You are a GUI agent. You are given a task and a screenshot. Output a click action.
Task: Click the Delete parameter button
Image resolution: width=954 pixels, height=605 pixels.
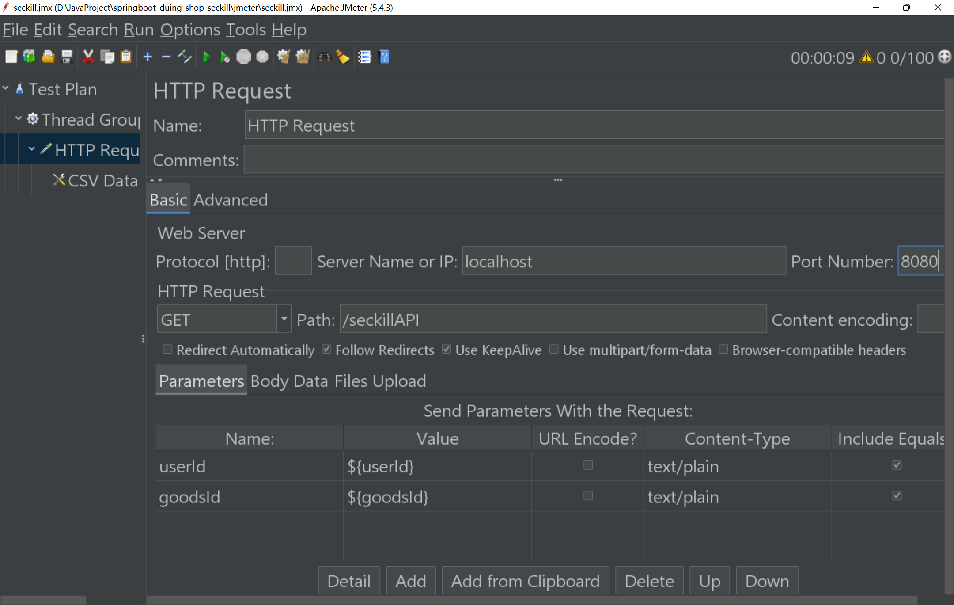click(649, 581)
